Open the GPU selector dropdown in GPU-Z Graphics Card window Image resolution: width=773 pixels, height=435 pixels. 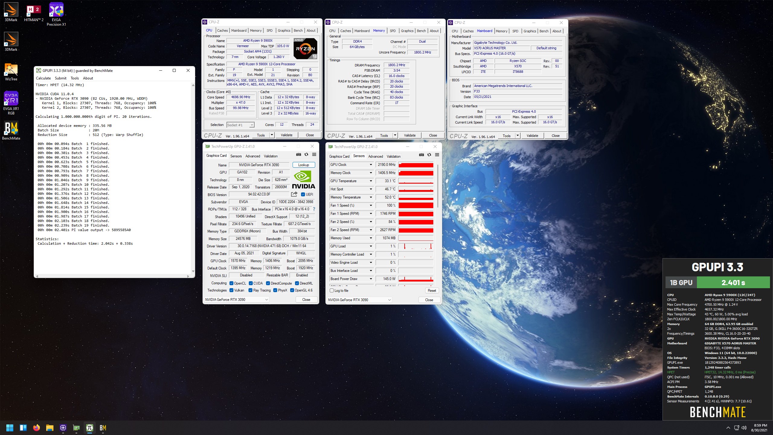tap(236, 300)
